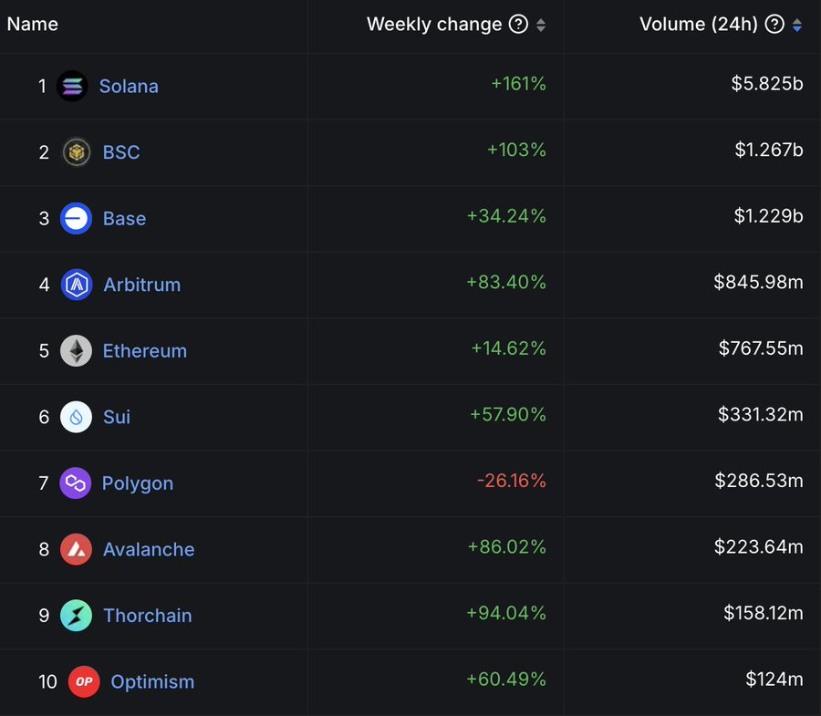The width and height of the screenshot is (821, 716).
Task: Click the Arbitrum chain logo icon
Action: [x=76, y=285]
